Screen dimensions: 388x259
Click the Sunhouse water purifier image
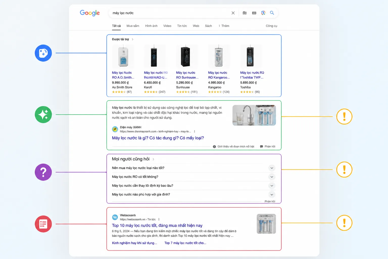(187, 56)
